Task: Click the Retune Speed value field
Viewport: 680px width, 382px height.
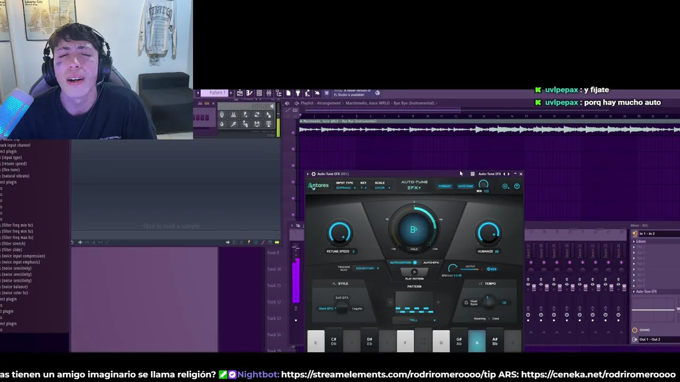Action: (x=353, y=251)
